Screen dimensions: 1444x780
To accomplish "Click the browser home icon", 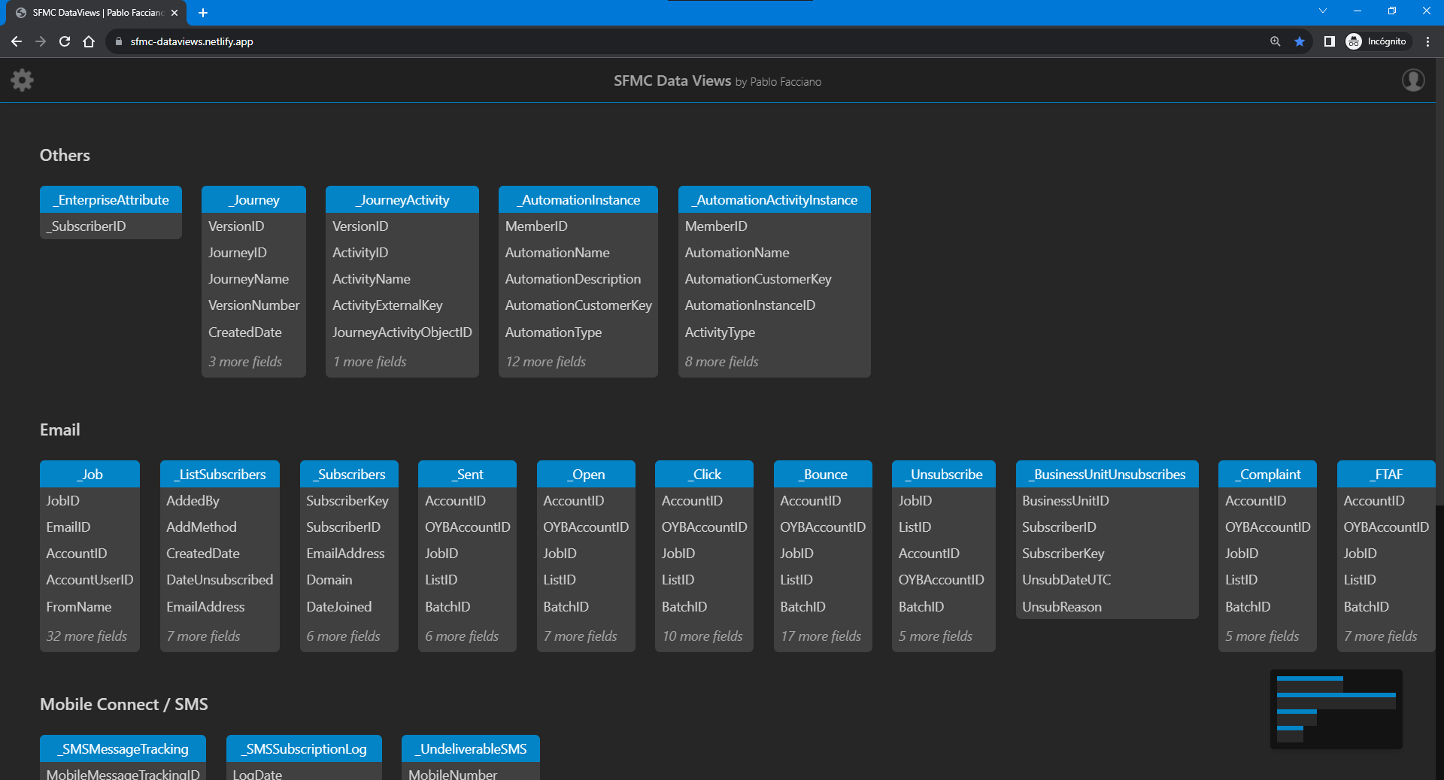I will [89, 41].
